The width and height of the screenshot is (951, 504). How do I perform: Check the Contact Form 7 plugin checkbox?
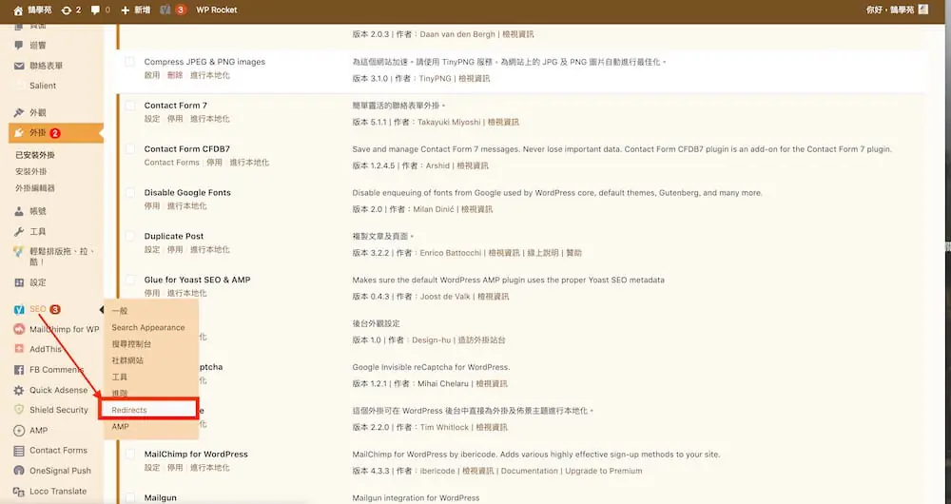pos(129,106)
